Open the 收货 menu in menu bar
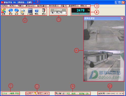The image size is (126, 96). point(5,6)
